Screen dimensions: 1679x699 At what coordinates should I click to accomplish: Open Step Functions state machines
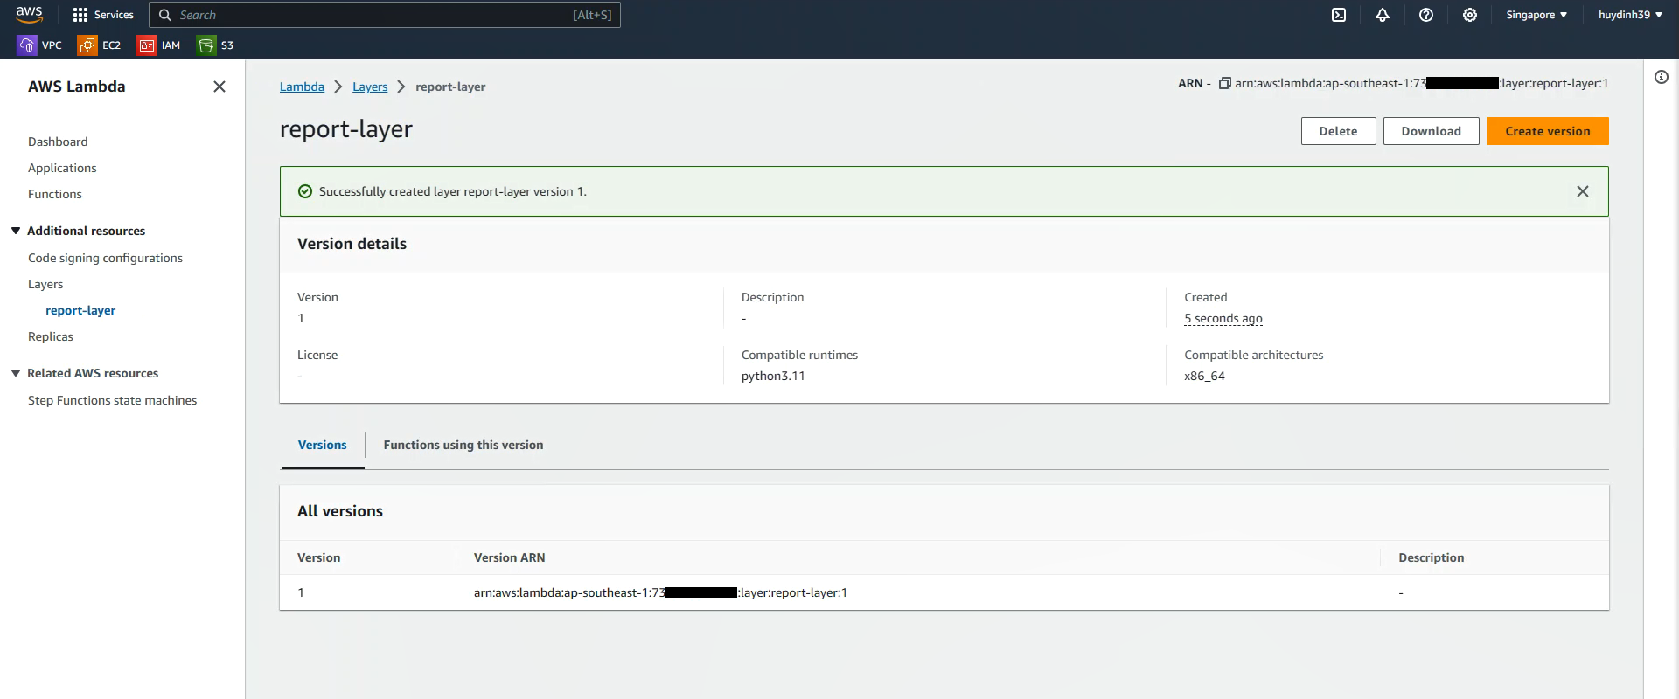pyautogui.click(x=112, y=400)
